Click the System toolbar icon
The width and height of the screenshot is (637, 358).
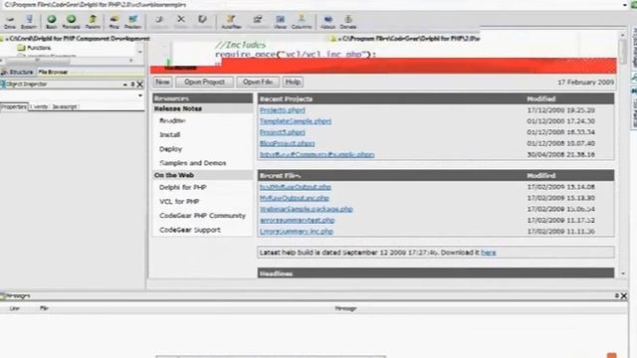pos(29,22)
